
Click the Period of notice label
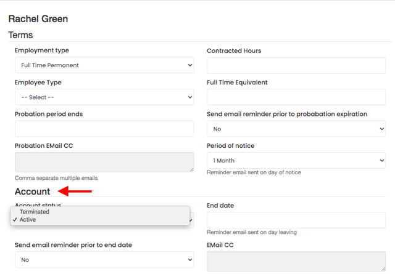pyautogui.click(x=230, y=146)
